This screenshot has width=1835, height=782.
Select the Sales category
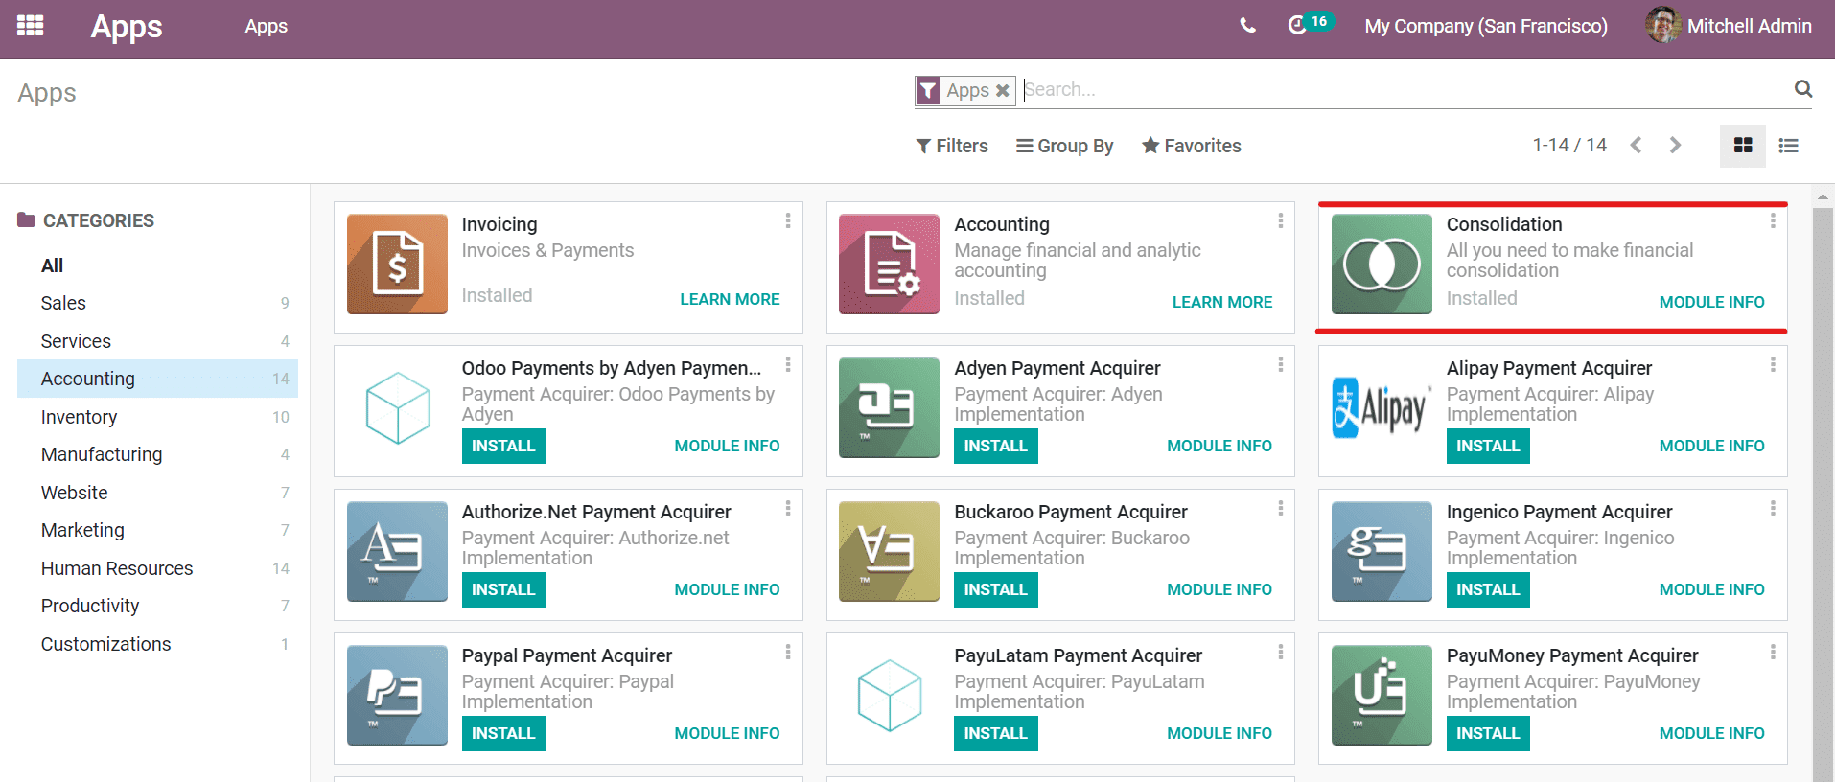tap(157, 303)
